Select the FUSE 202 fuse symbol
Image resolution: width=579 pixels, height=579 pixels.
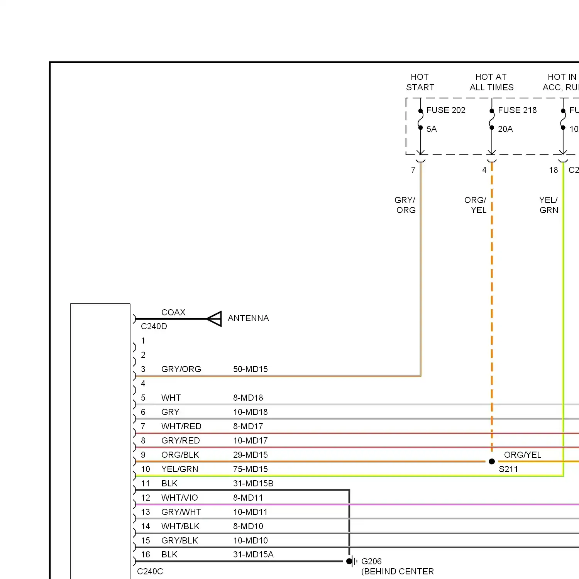[x=421, y=119]
